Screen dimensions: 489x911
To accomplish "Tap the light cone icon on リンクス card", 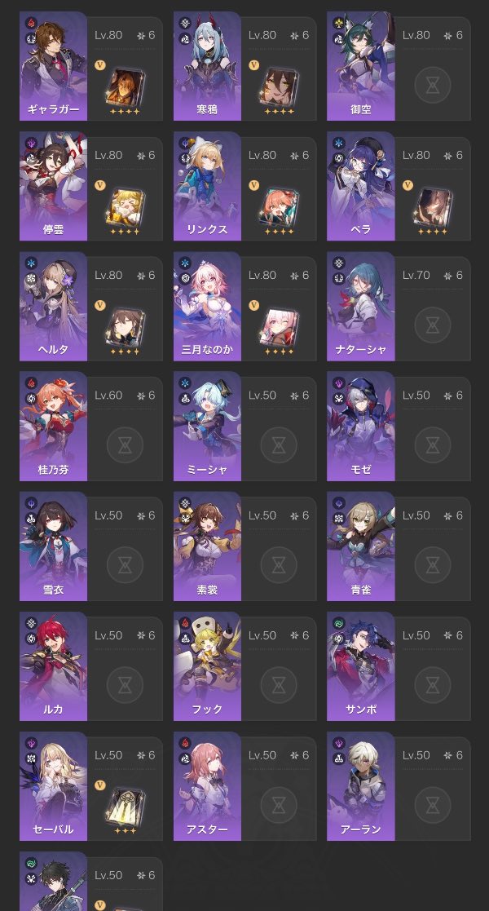I will coord(279,207).
